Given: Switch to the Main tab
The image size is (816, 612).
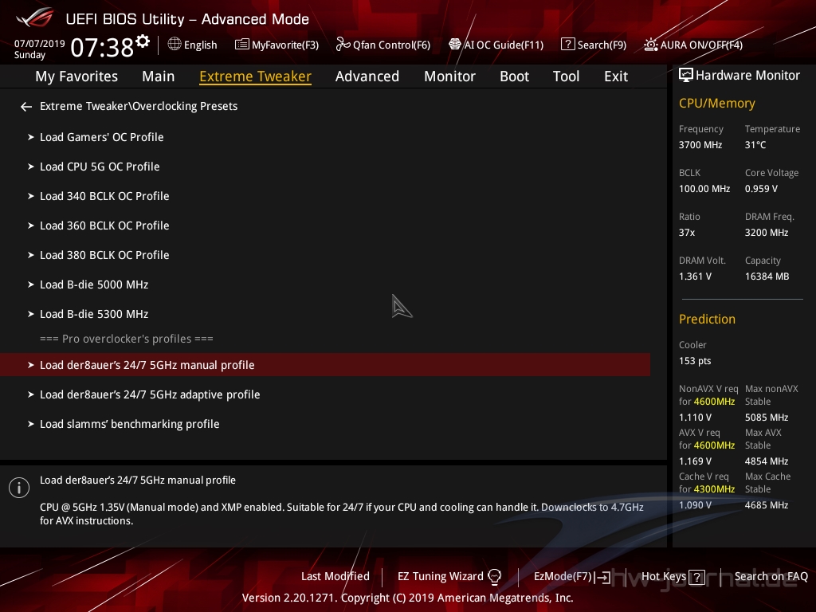Looking at the screenshot, I should 159,76.
